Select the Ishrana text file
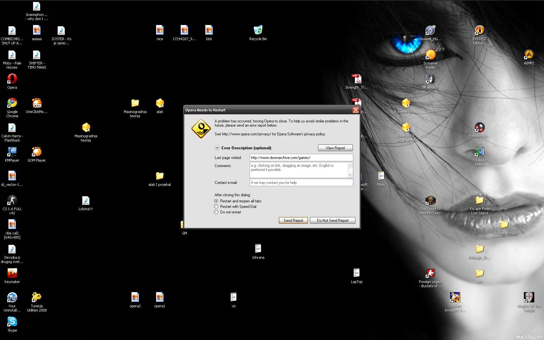Screen dimensions: 544x340 (258, 249)
